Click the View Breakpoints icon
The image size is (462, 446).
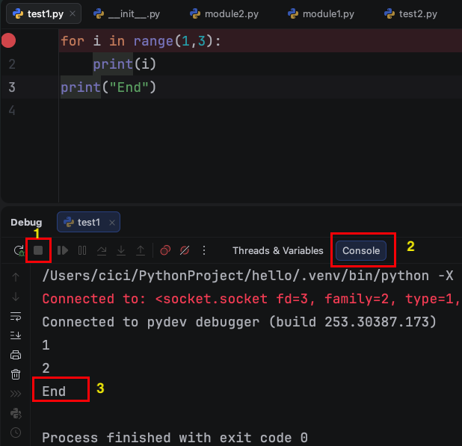click(165, 251)
